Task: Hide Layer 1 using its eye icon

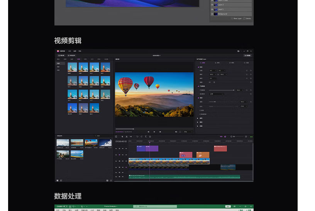Action: pos(212,9)
